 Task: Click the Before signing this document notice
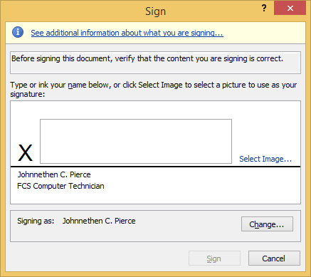click(147, 58)
